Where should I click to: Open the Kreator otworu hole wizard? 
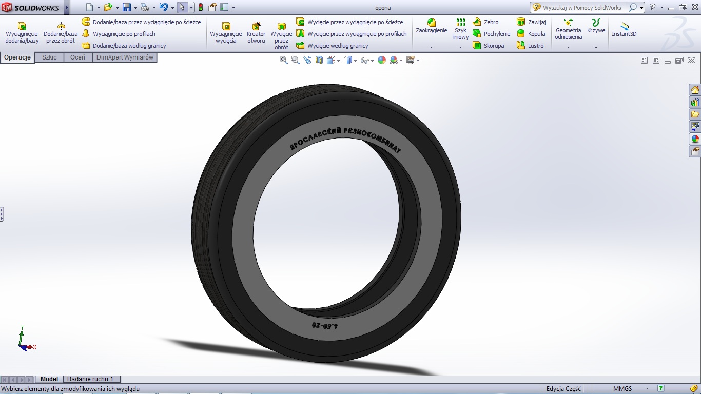pyautogui.click(x=256, y=33)
